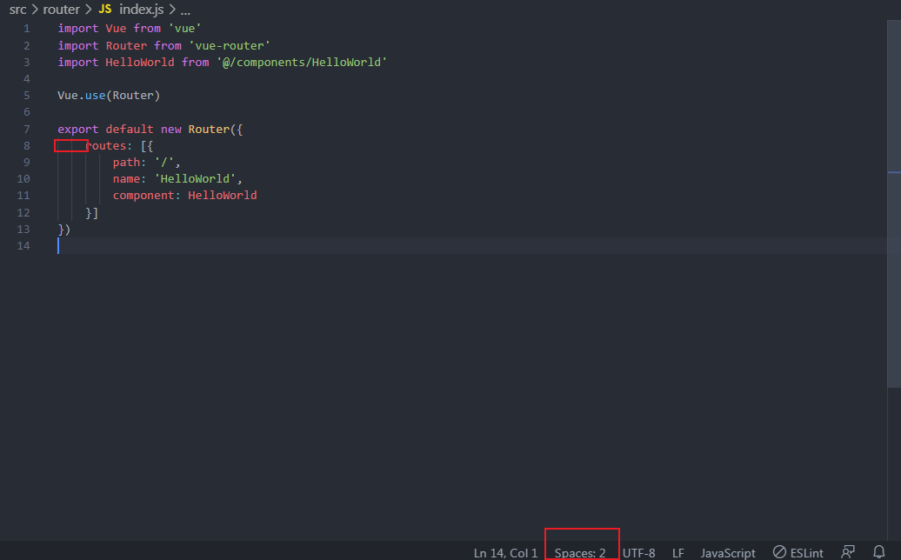Change end-of-line sequence 'LF'
The image size is (901, 560).
[678, 552]
